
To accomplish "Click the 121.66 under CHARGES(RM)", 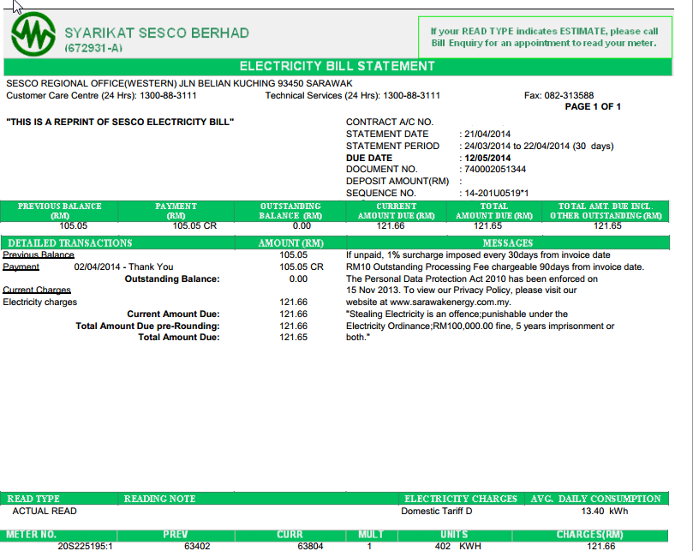I will click(x=600, y=546).
